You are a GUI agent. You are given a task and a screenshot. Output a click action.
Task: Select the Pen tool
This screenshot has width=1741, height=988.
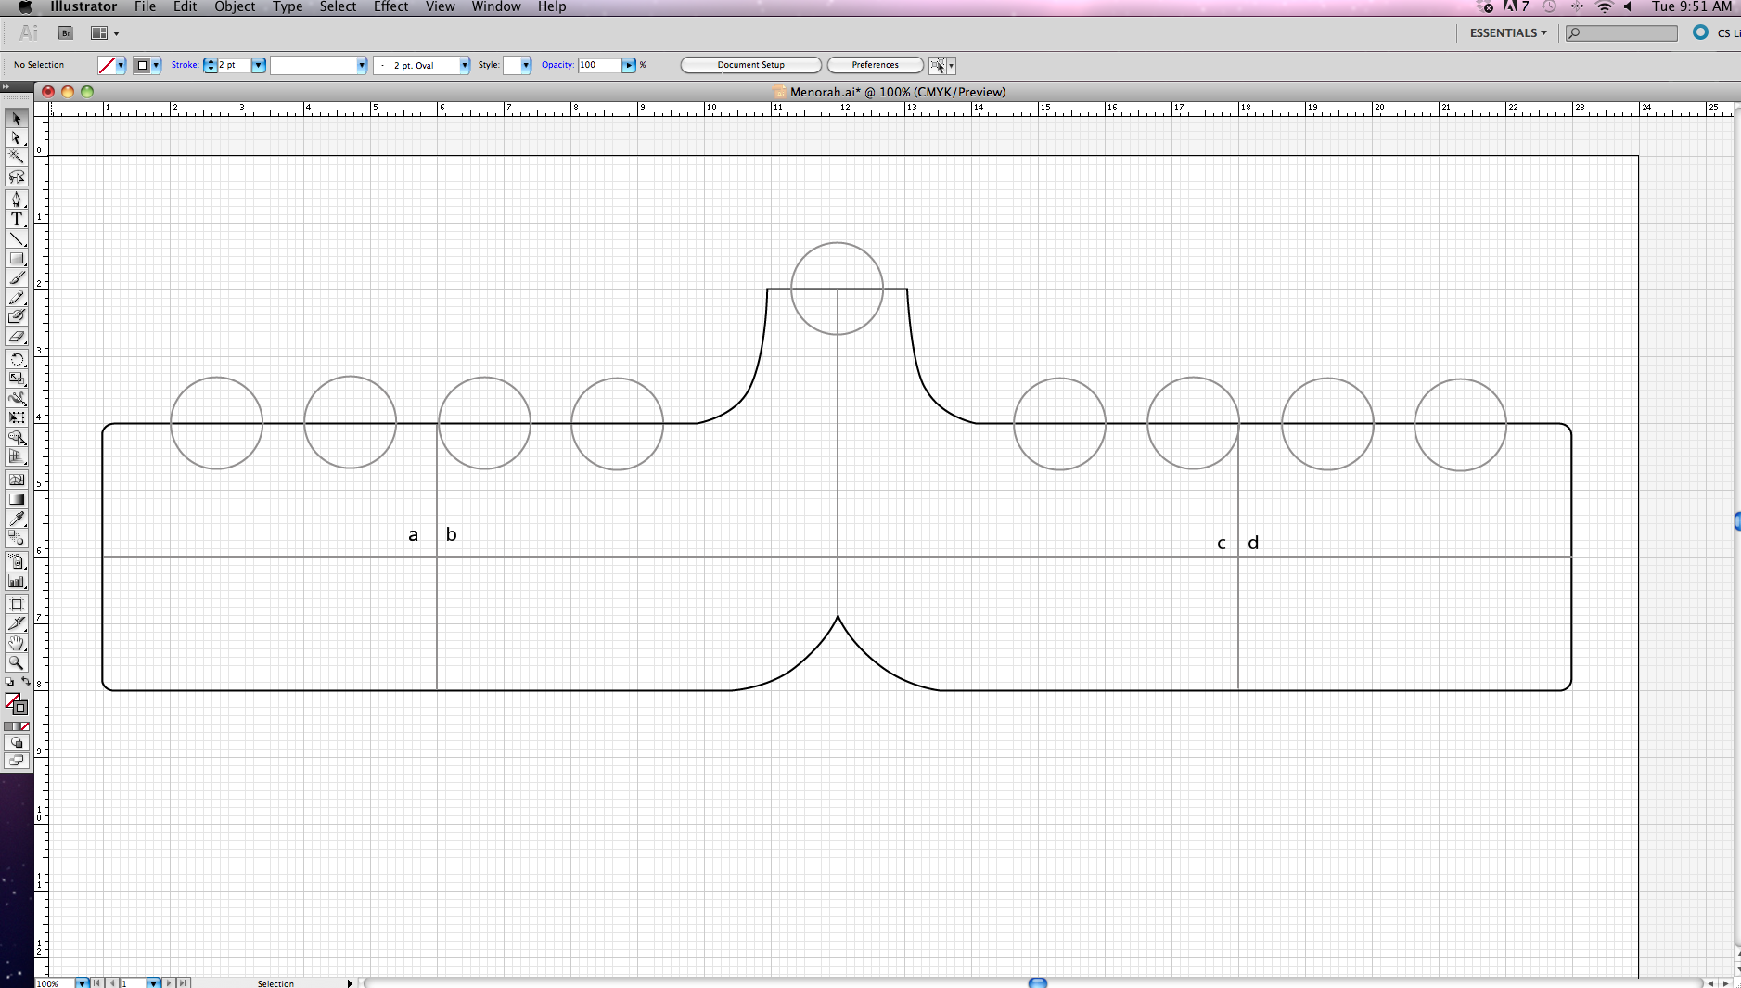[16, 198]
